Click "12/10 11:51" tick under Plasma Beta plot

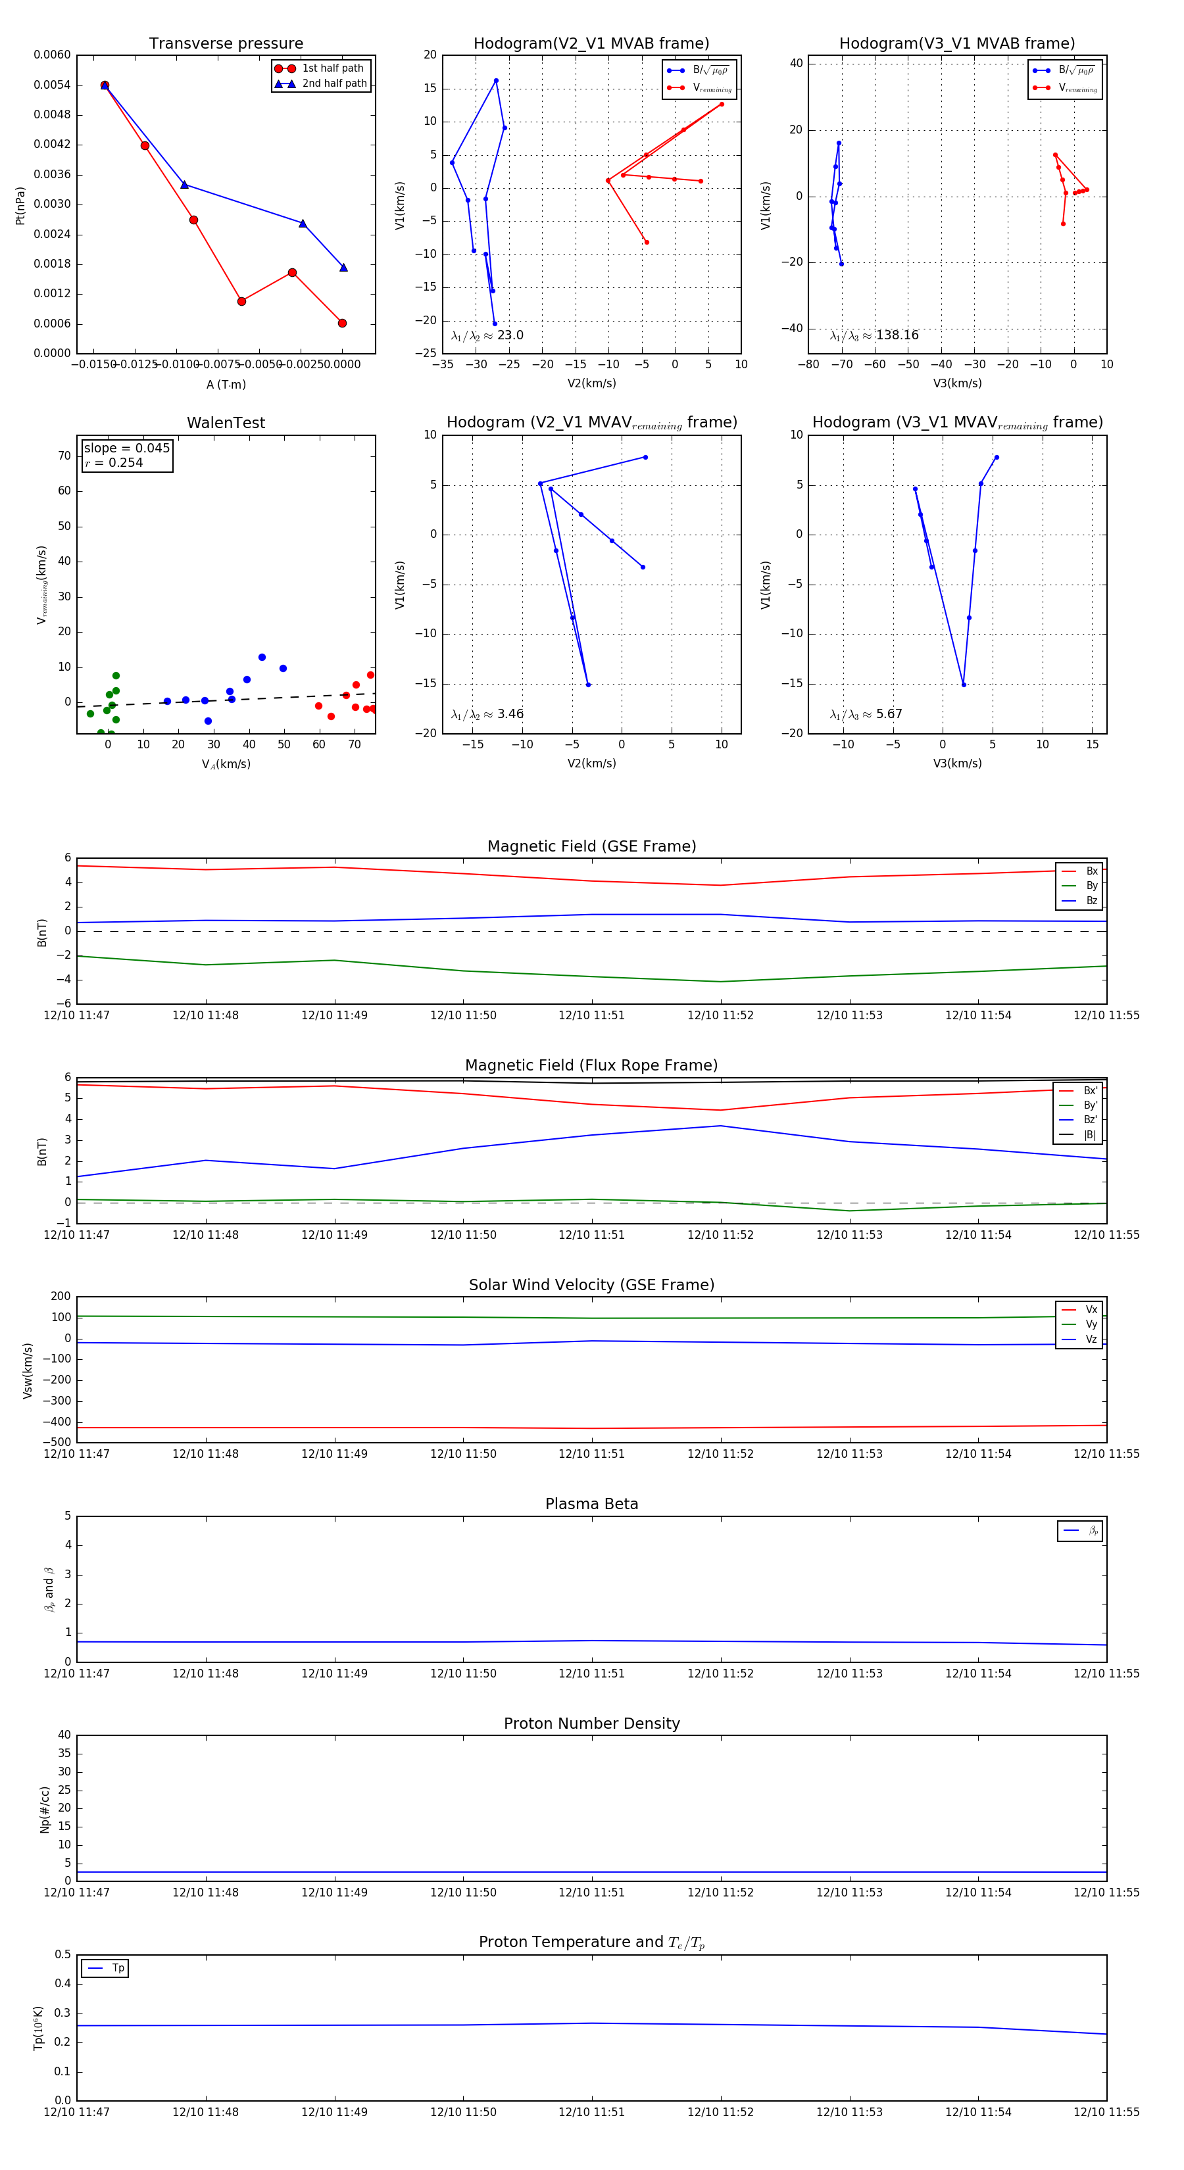591,1674
